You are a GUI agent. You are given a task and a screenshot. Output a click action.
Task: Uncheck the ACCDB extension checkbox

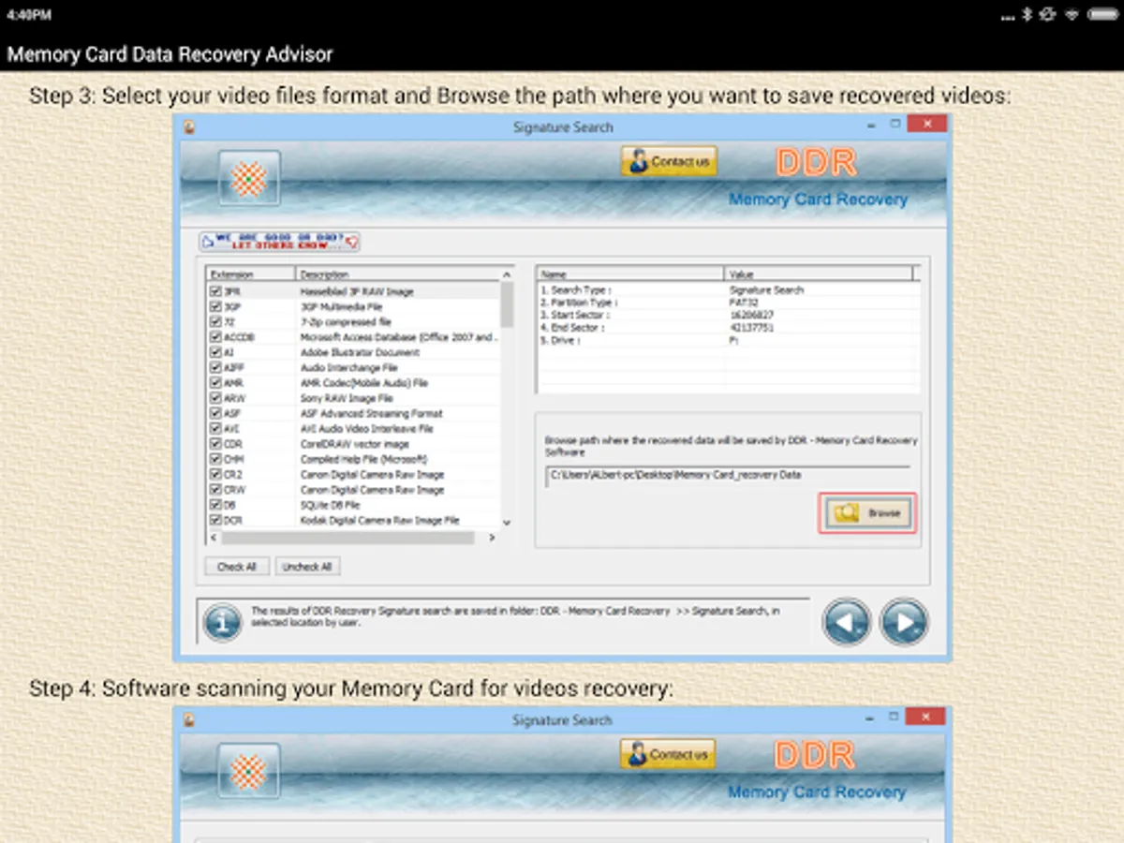(215, 337)
